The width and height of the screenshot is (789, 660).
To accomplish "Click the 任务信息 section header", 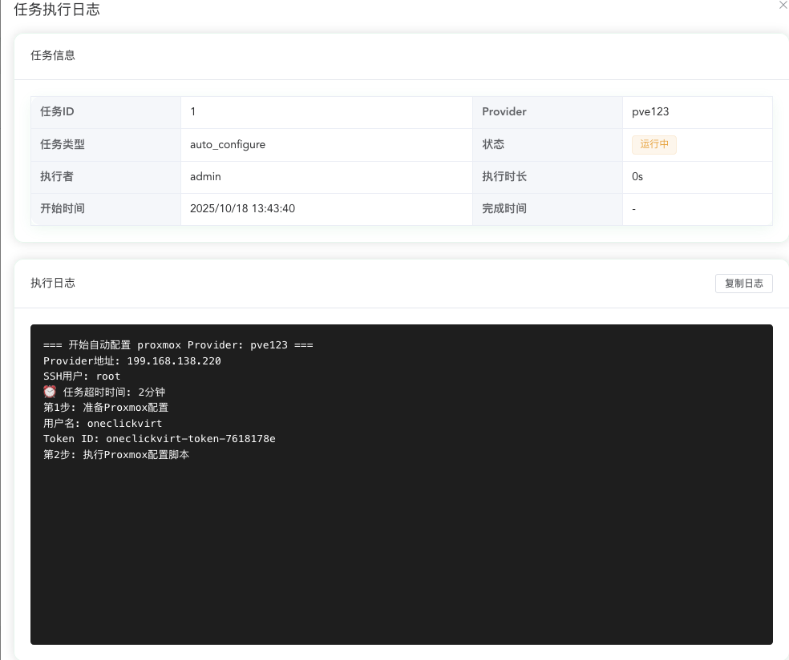I will 53,56.
